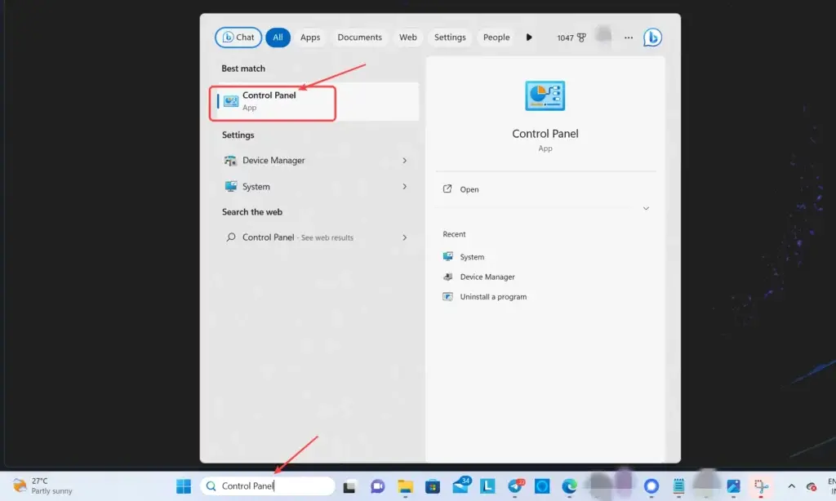Expand the hidden icons tray chevron
This screenshot has height=501, width=836.
[790, 485]
